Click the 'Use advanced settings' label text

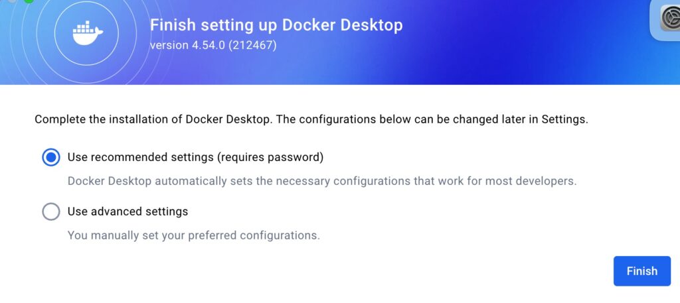tap(127, 212)
